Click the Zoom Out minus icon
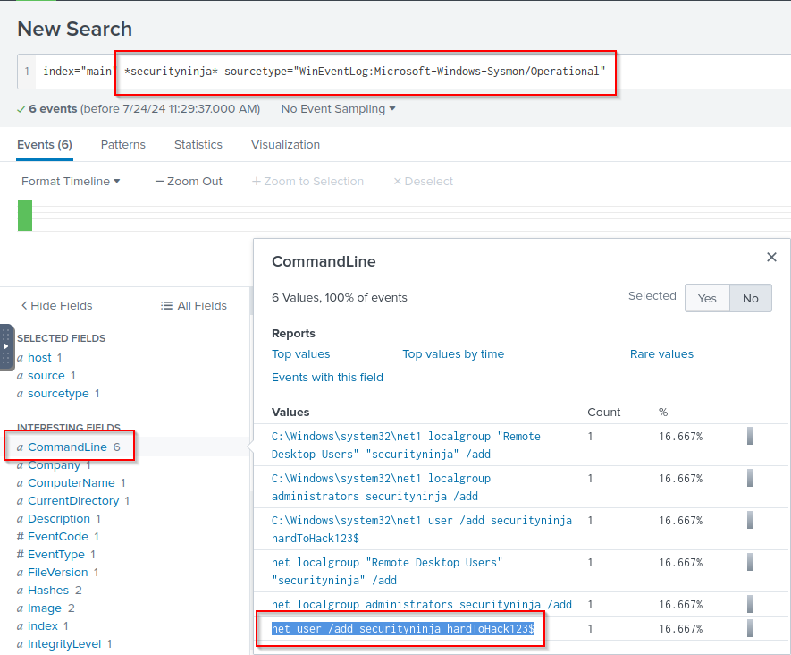The image size is (791, 655). (x=160, y=182)
